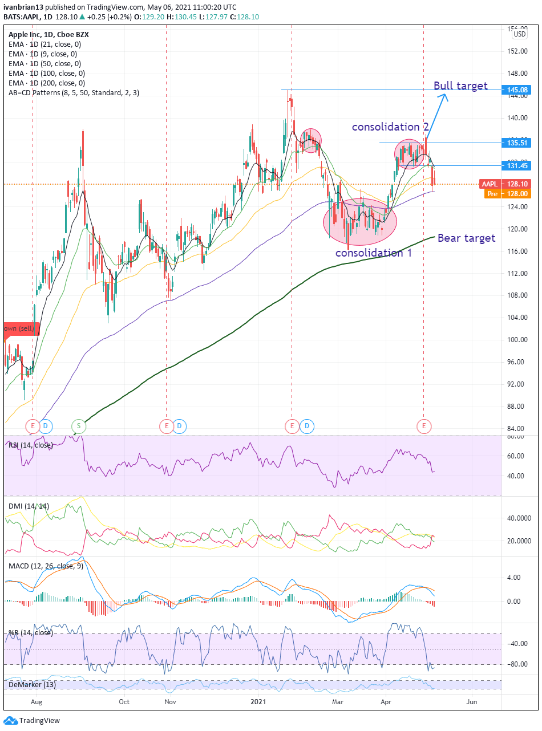Select the EMA 21 indicator legend line
542x731 pixels.
point(45,44)
